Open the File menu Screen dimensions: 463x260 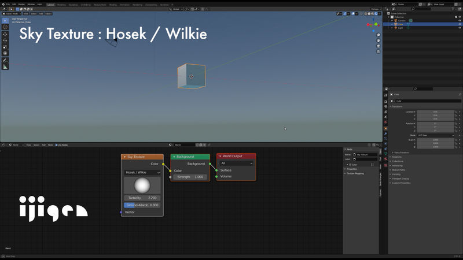pyautogui.click(x=8, y=5)
